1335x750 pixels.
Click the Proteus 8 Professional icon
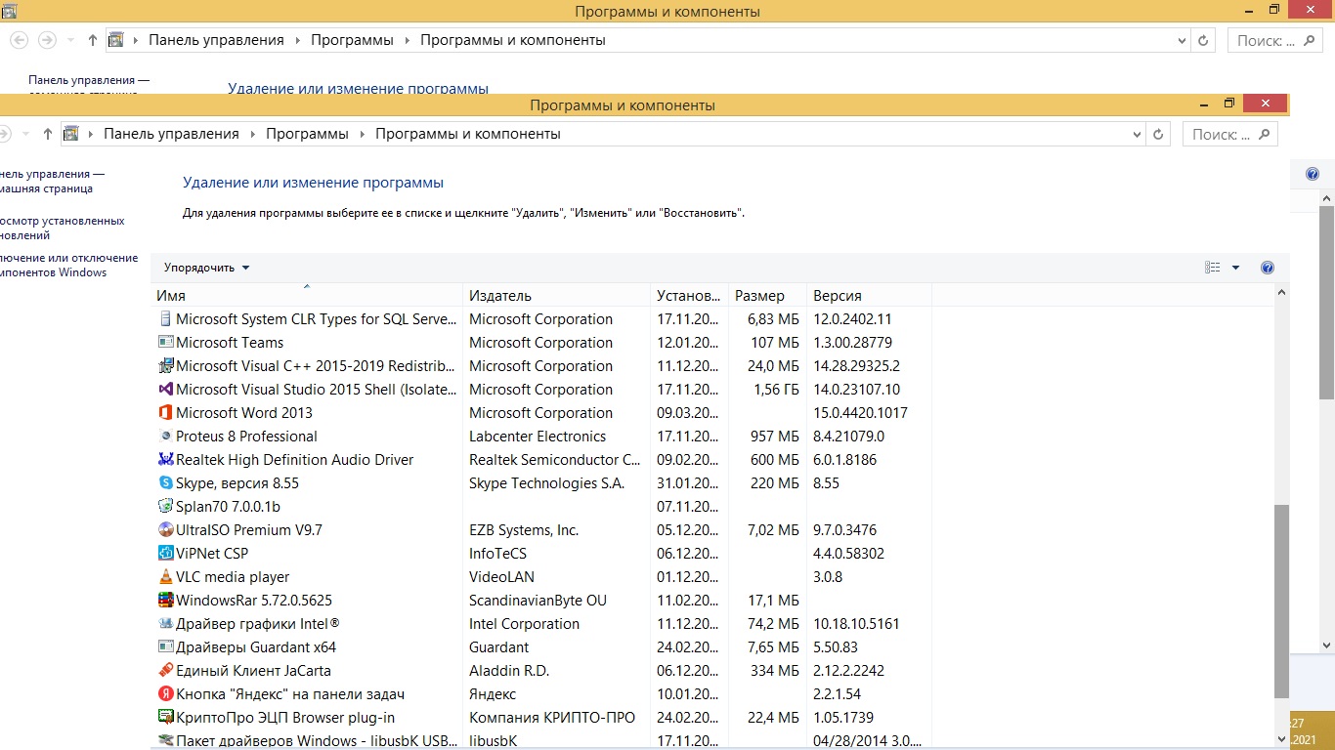[166, 437]
